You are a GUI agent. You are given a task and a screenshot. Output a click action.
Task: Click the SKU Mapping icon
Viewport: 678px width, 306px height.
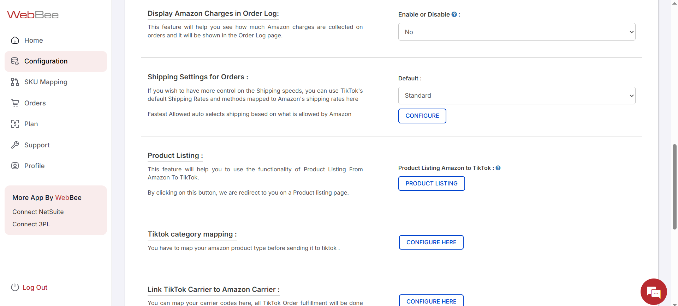coord(15,82)
